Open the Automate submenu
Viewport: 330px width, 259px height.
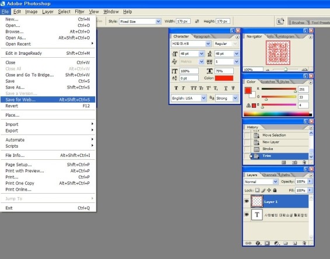48,140
